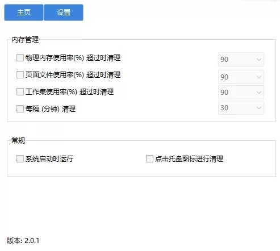Open the 物理内存使用率 threshold dropdown

[x=241, y=60]
